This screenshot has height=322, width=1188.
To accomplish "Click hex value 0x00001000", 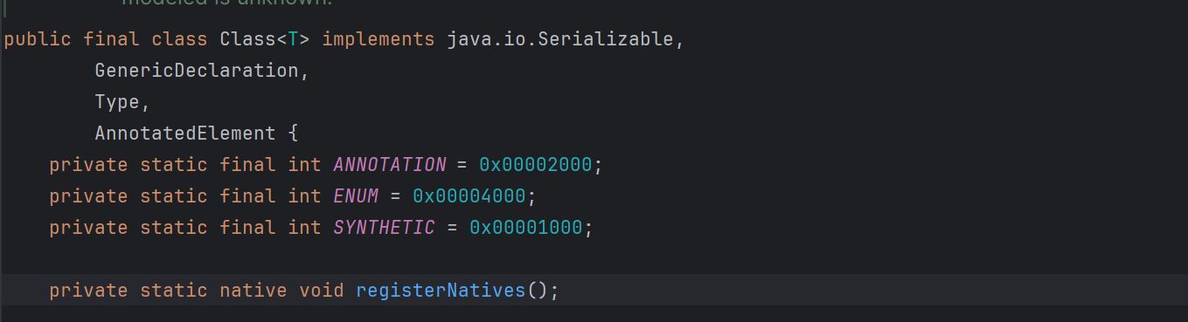I will [x=525, y=228].
